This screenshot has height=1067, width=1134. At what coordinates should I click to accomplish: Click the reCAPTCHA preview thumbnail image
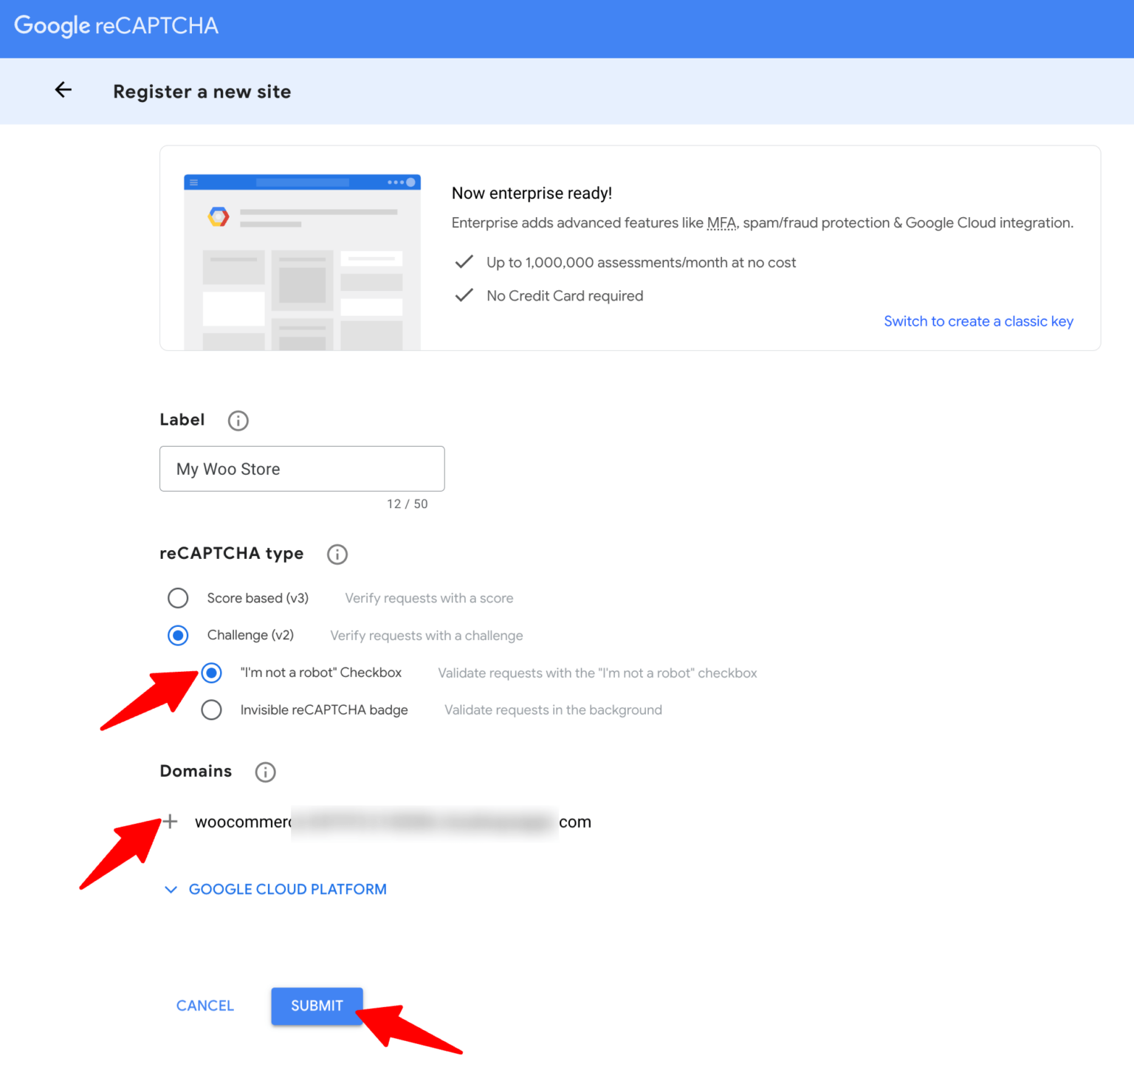tap(301, 261)
